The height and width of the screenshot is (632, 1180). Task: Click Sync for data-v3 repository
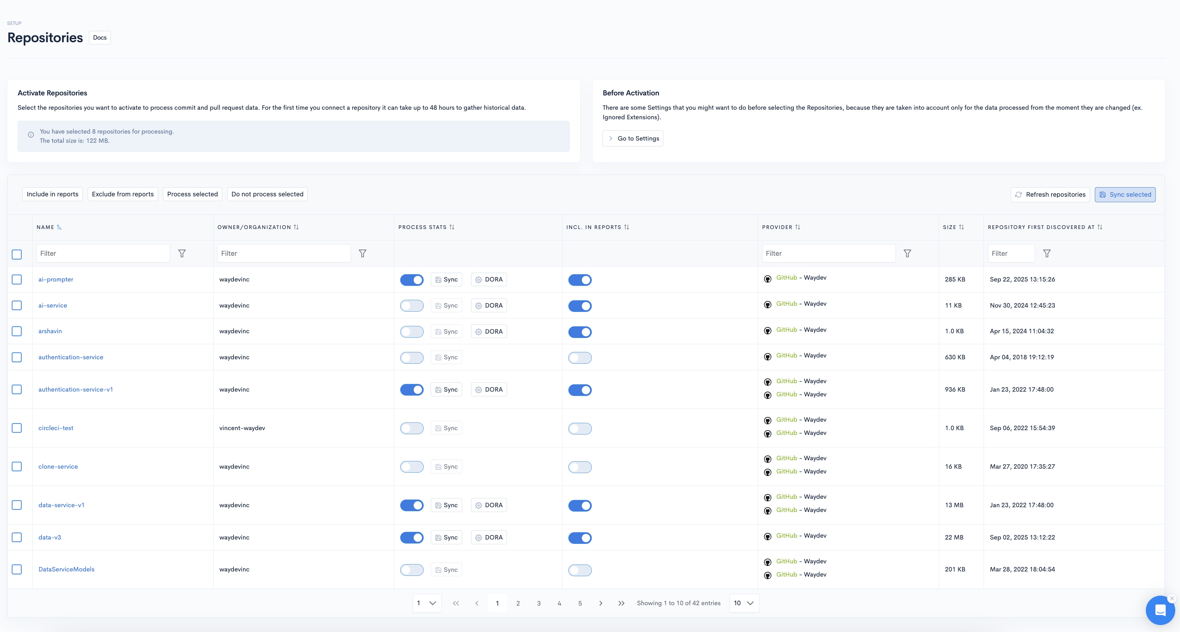[446, 537]
